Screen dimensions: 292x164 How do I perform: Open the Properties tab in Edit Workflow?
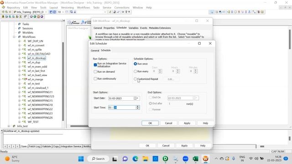click(109, 28)
